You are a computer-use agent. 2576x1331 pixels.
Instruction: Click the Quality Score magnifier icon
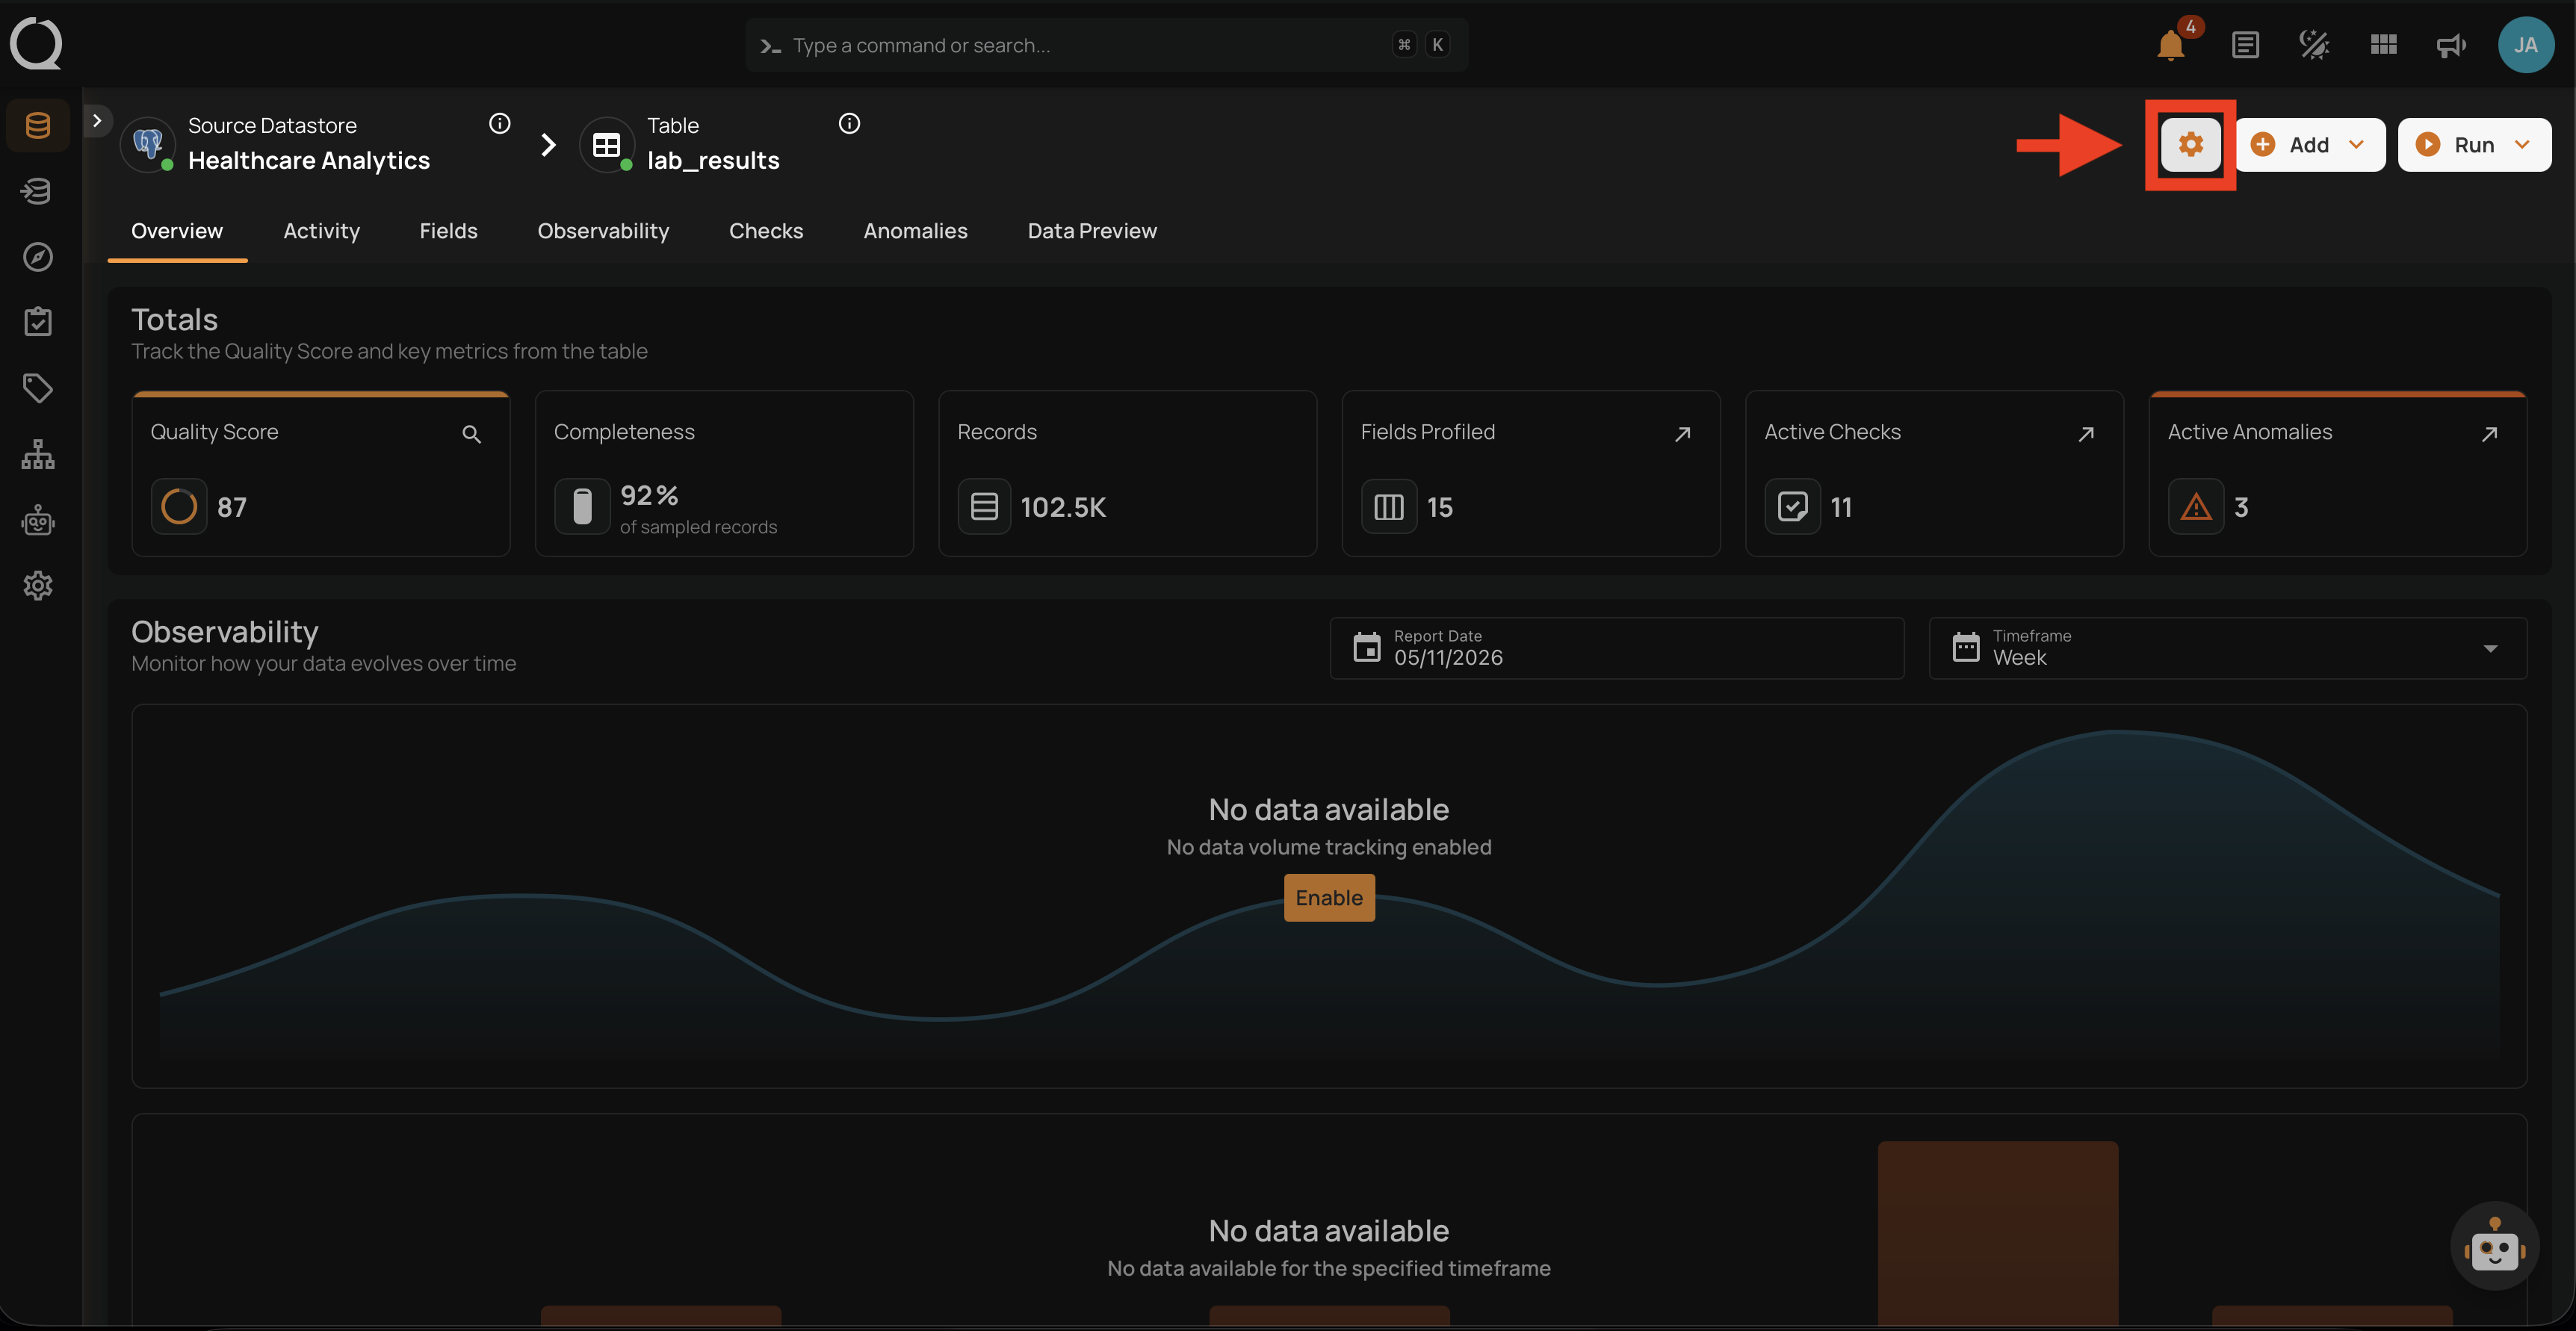coord(471,434)
